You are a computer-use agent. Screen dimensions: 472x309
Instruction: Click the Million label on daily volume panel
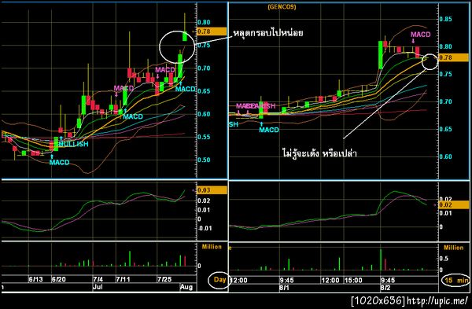[212, 247]
